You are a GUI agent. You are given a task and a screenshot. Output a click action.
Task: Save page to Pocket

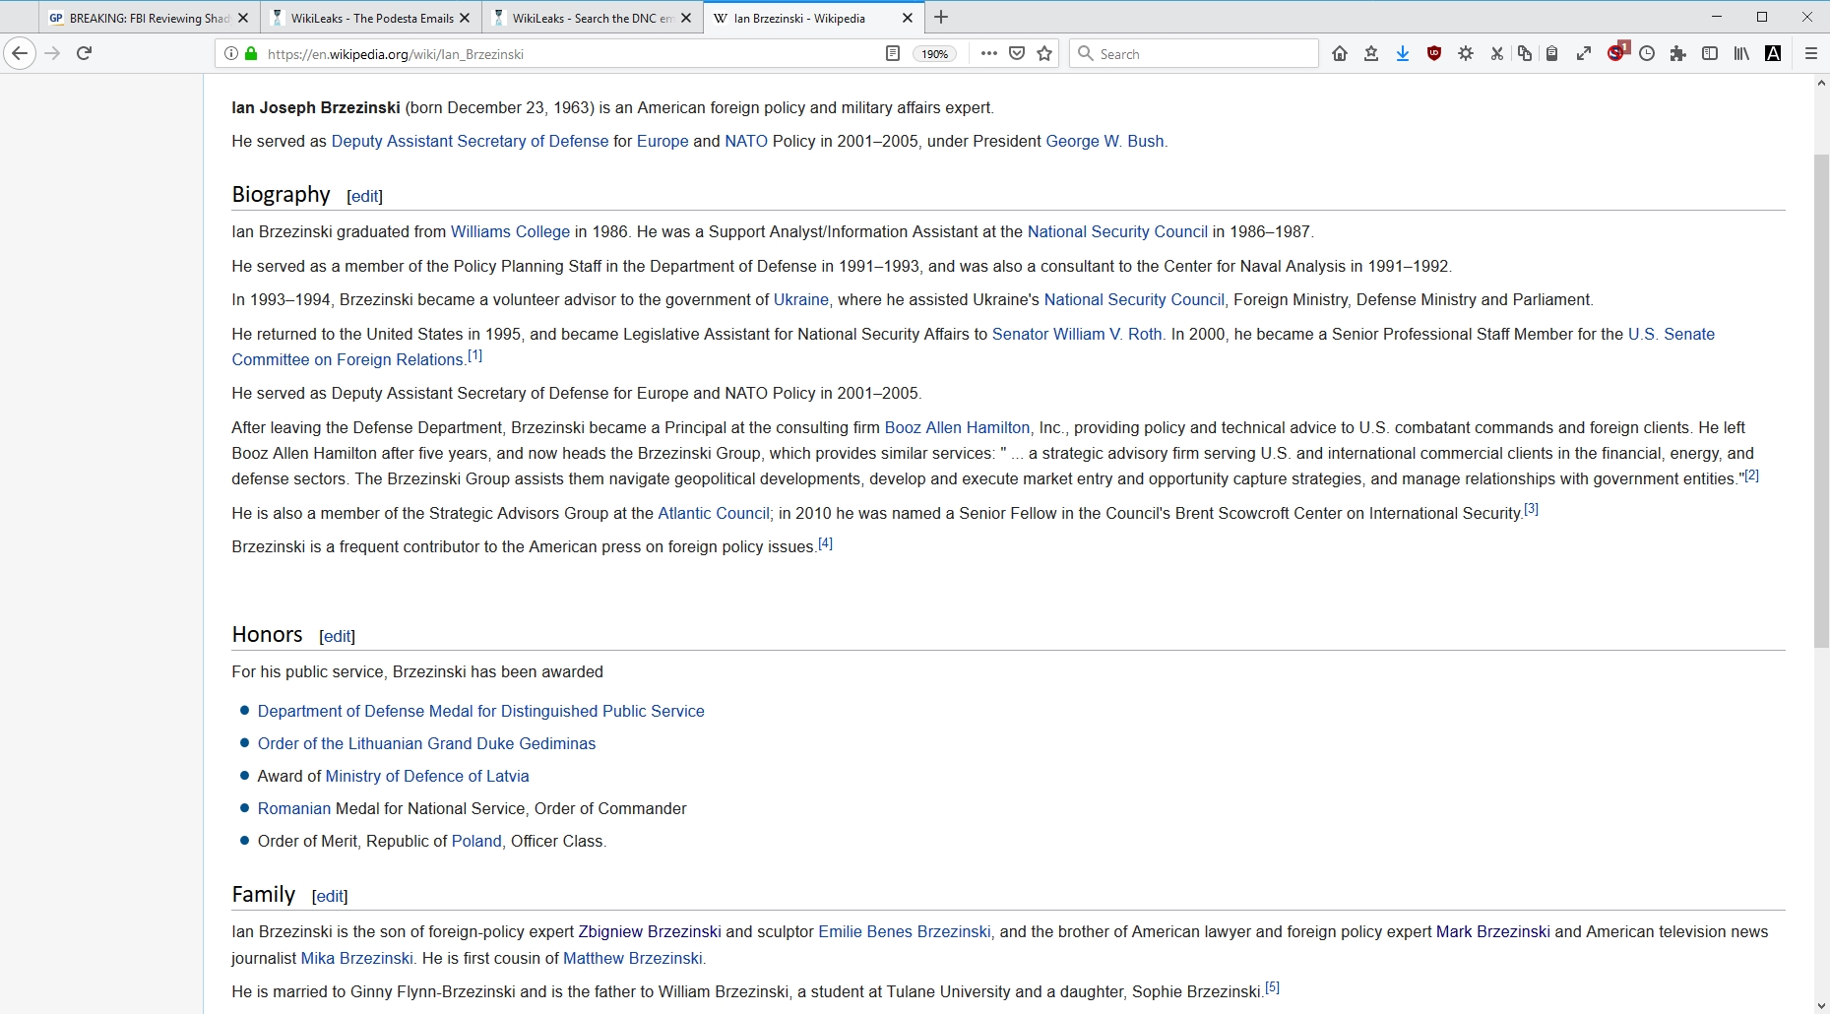tap(1017, 54)
